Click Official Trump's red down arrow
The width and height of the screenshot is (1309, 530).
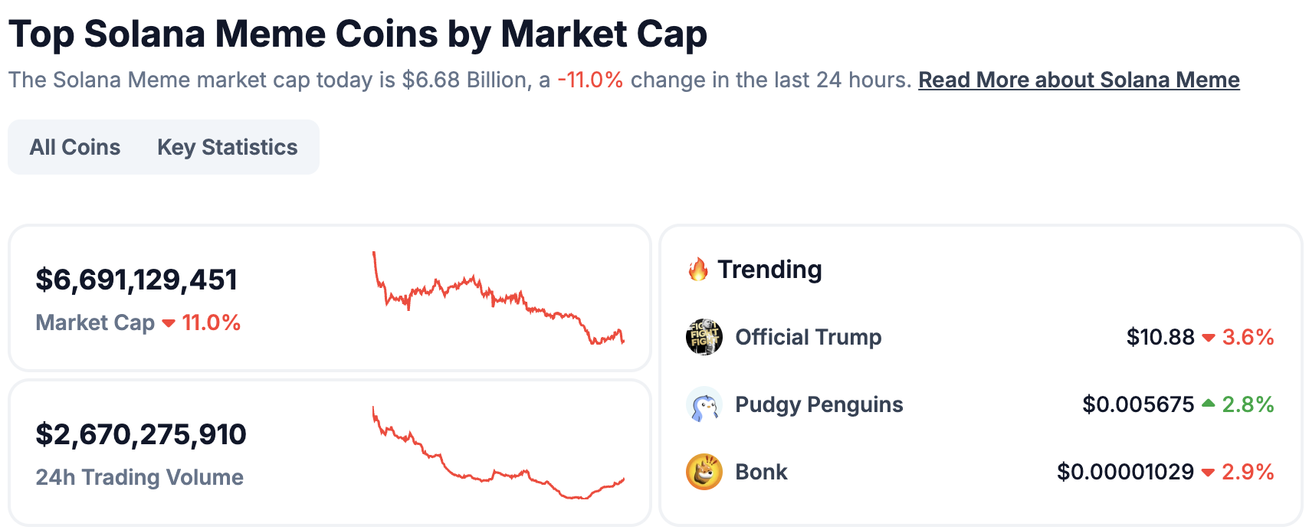1209,338
